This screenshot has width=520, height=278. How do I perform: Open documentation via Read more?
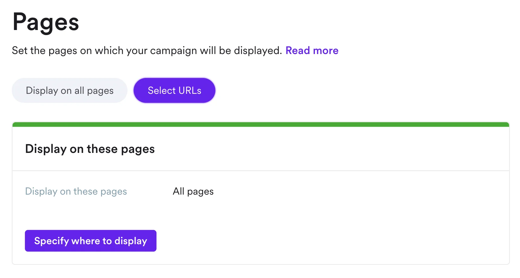[312, 51]
